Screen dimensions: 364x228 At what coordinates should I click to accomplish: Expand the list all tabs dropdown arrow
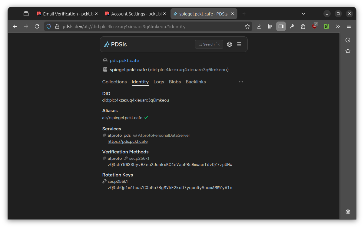(303, 14)
